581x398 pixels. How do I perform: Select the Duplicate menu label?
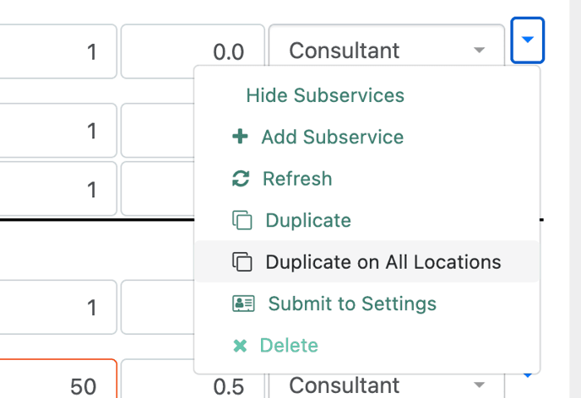pos(308,220)
